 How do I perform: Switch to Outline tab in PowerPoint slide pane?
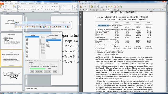(7, 14)
